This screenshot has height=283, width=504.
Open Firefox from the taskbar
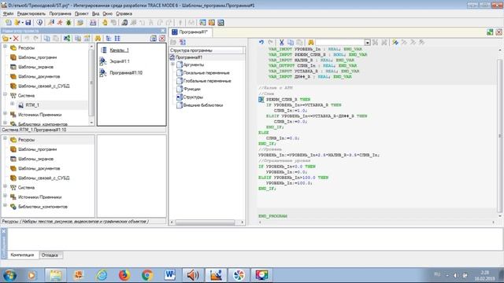124,275
